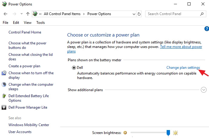
Task: Expand Show additional plans section
Action: (x=204, y=90)
